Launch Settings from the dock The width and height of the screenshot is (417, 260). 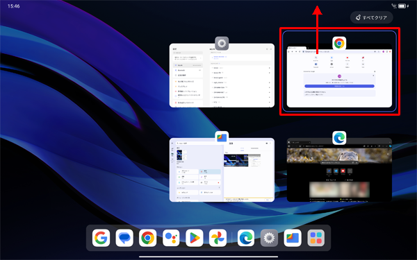click(x=269, y=238)
